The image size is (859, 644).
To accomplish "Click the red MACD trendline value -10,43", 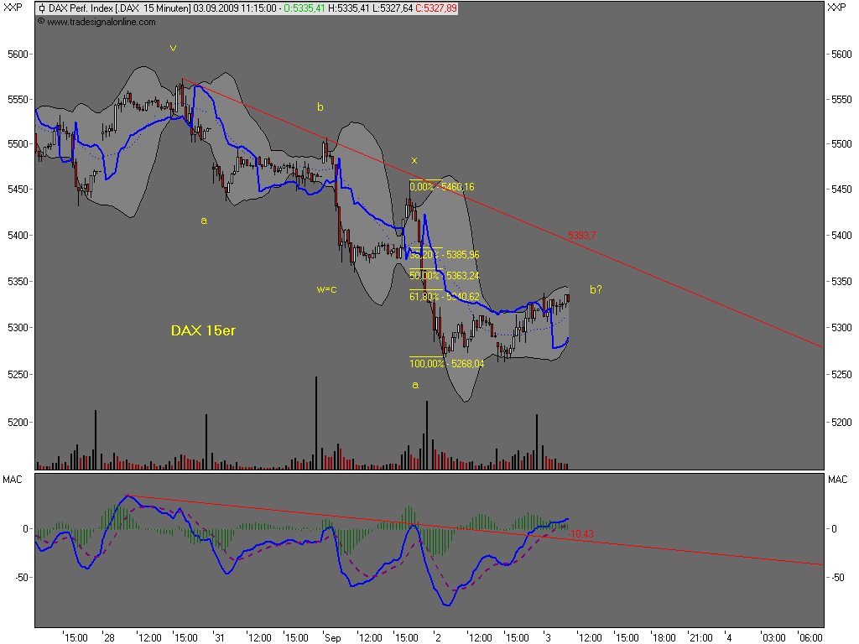I will point(580,534).
